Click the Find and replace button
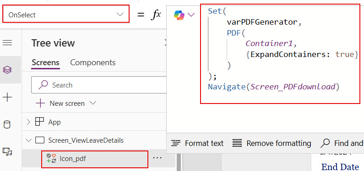 click(x=342, y=143)
